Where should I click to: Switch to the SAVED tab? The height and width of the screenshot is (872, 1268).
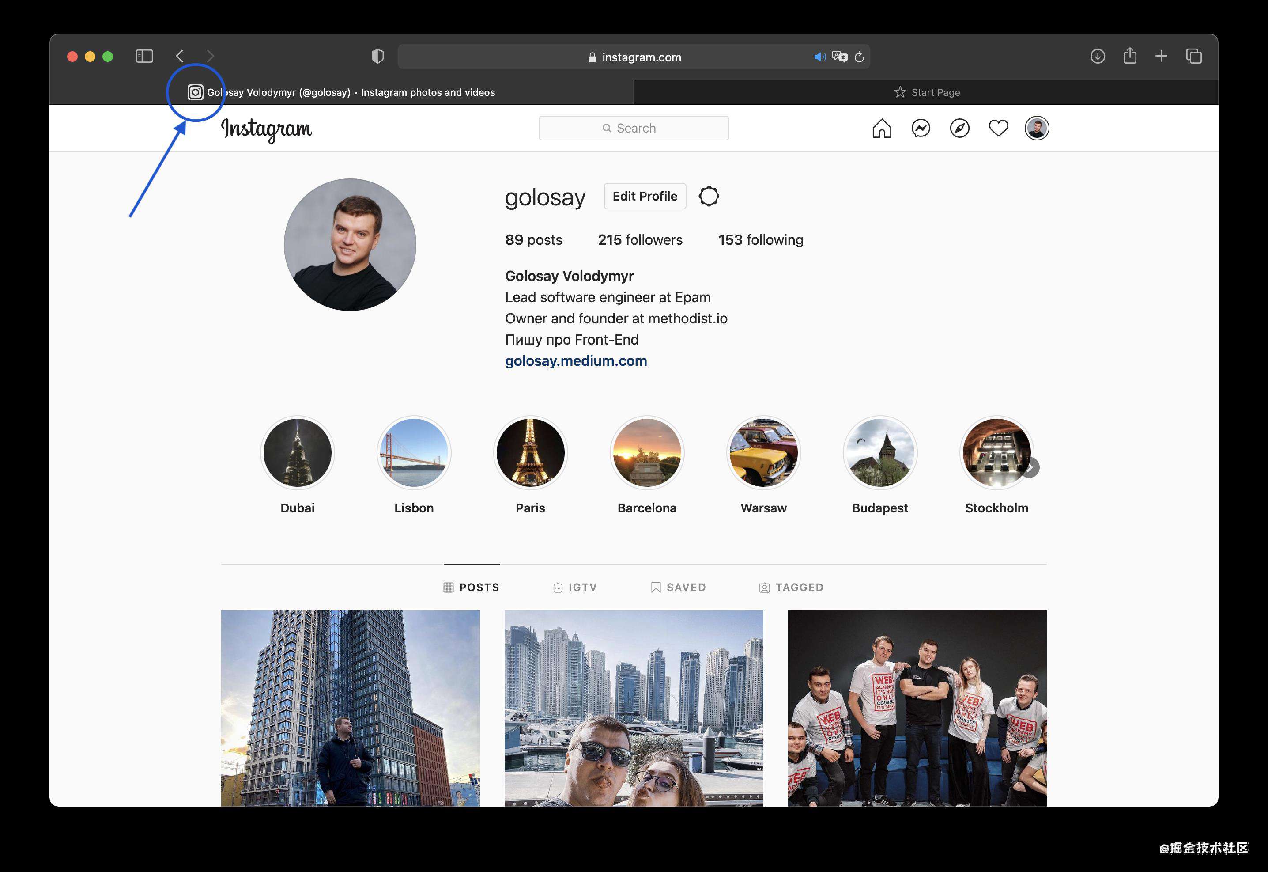[x=678, y=588]
